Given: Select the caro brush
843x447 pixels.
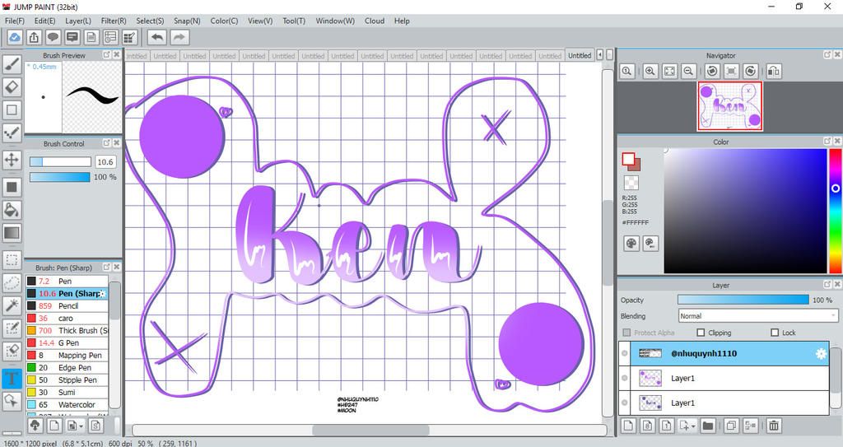Looking at the screenshot, I should [x=68, y=318].
